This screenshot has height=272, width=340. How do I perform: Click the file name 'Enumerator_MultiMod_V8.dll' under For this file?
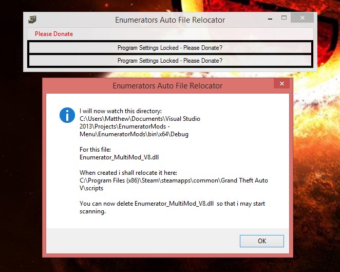[119, 157]
